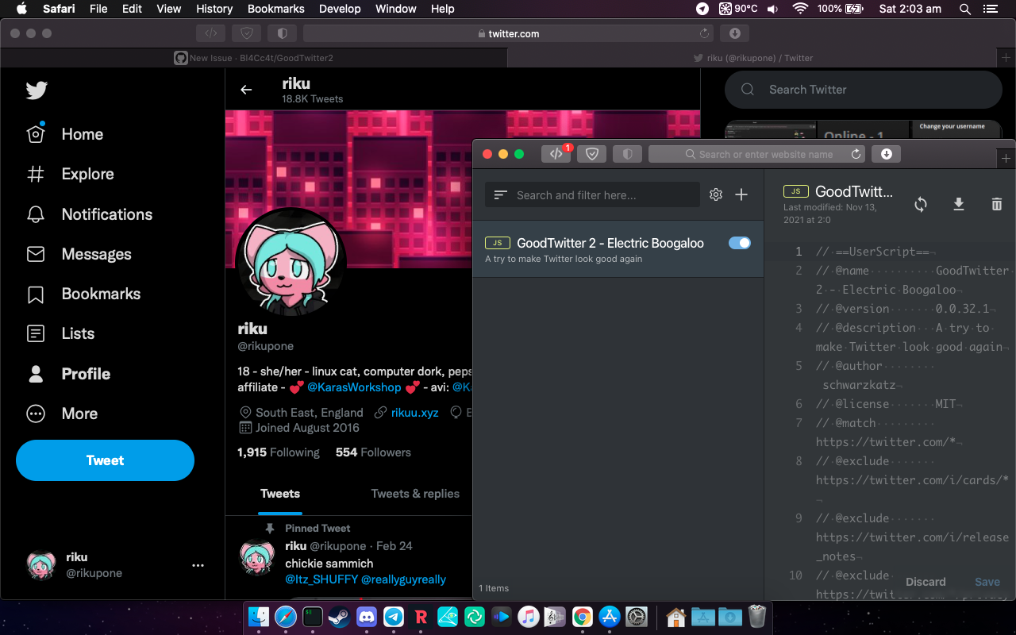Check for script updates with the refresh icon
This screenshot has width=1016, height=635.
coord(921,205)
